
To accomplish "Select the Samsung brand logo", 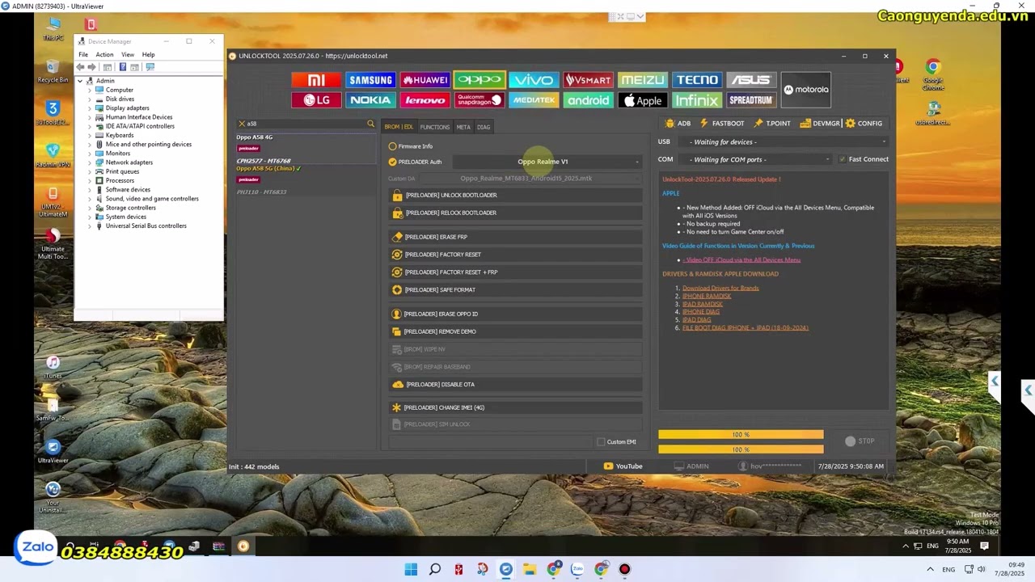I will pos(370,80).
